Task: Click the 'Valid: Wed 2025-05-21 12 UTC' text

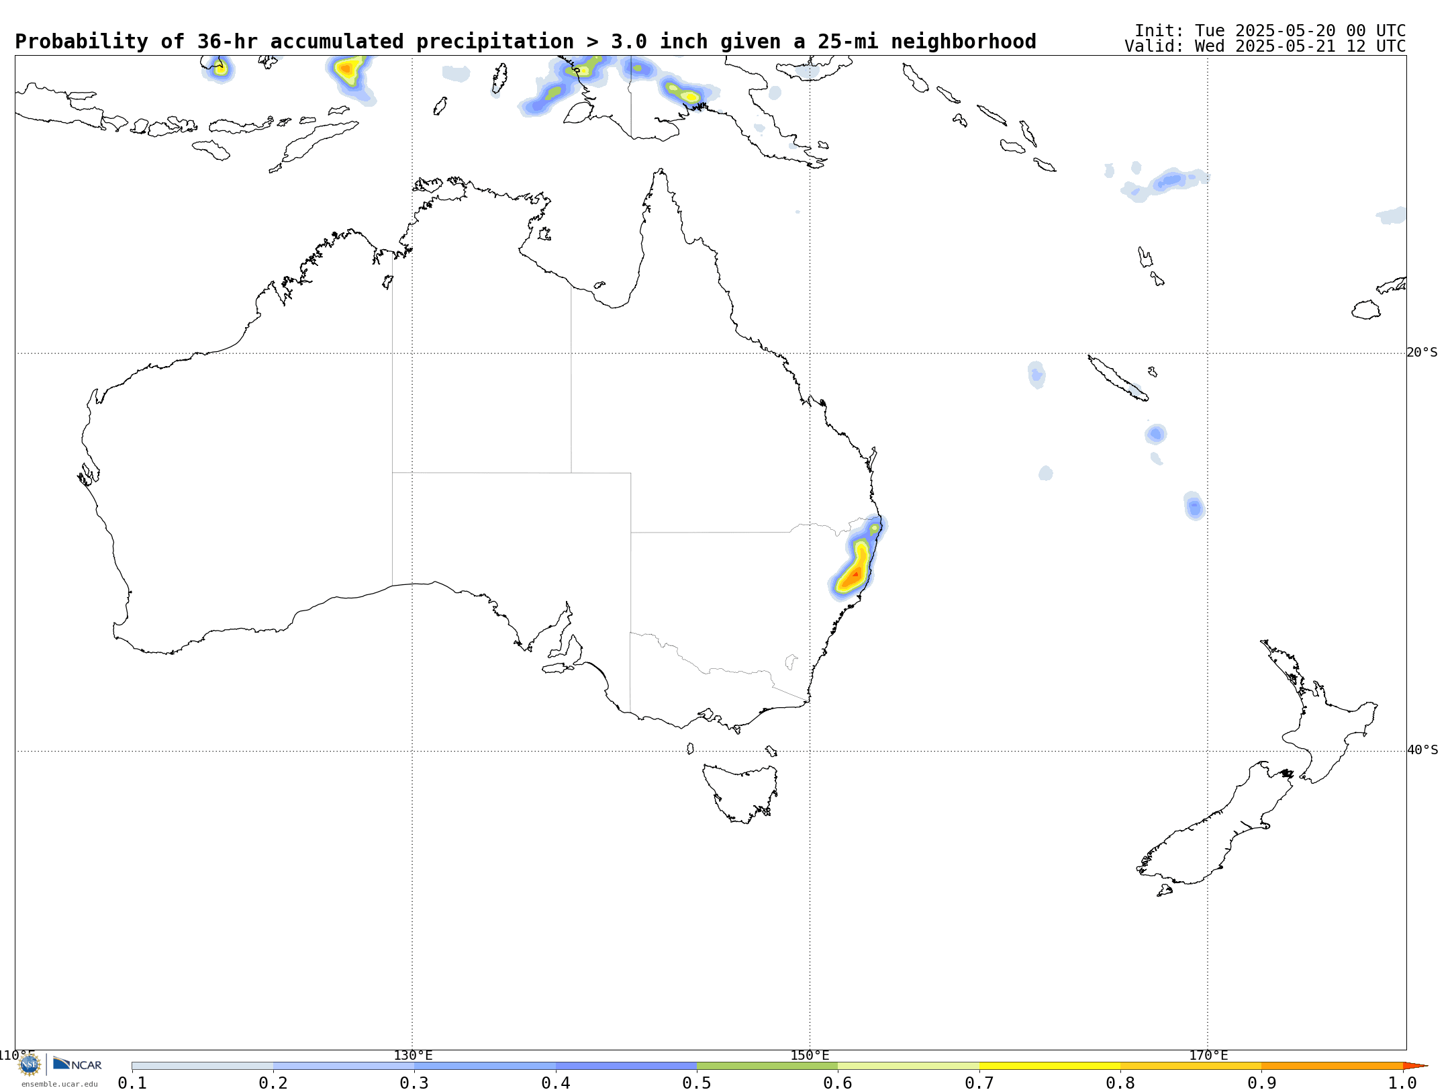Action: tap(1265, 46)
